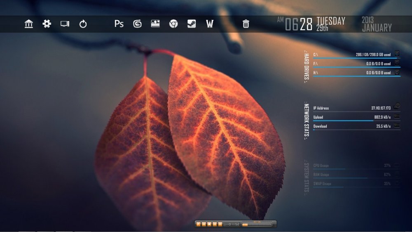Open the Photoshop launcher icon
Image resolution: width=412 pixels, height=232 pixels.
tap(119, 24)
